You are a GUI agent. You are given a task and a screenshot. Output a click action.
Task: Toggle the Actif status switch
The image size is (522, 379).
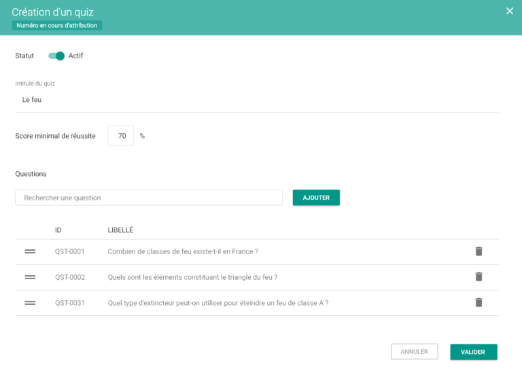(x=56, y=56)
